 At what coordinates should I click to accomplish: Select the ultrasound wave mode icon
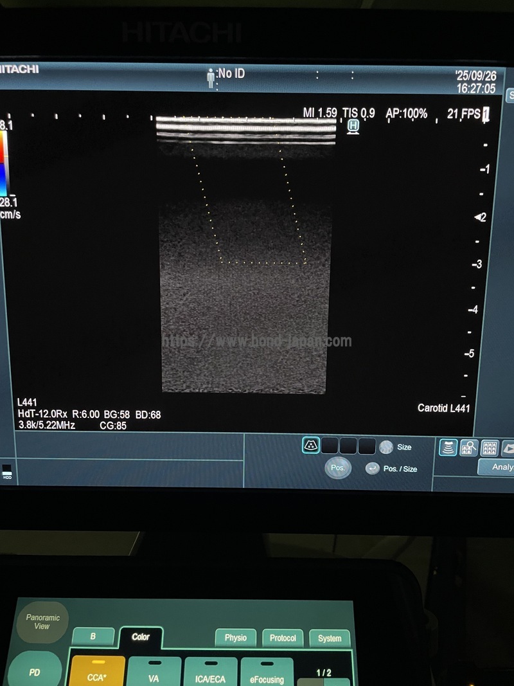point(448,447)
